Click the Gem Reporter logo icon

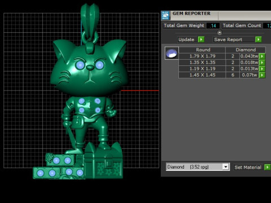point(165,15)
